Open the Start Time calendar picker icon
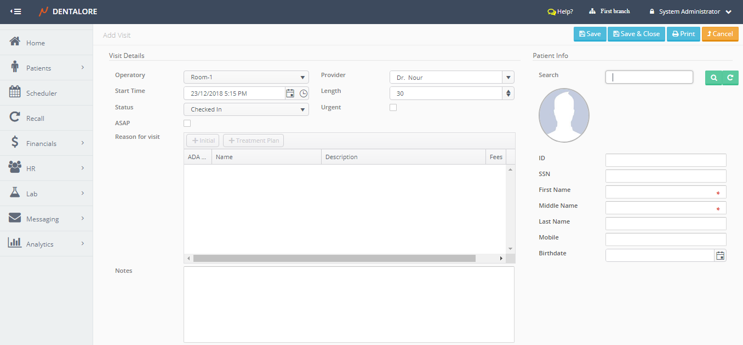 290,93
